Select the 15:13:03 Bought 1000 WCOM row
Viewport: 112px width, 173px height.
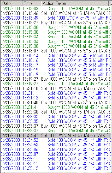pyautogui.click(x=56, y=9)
